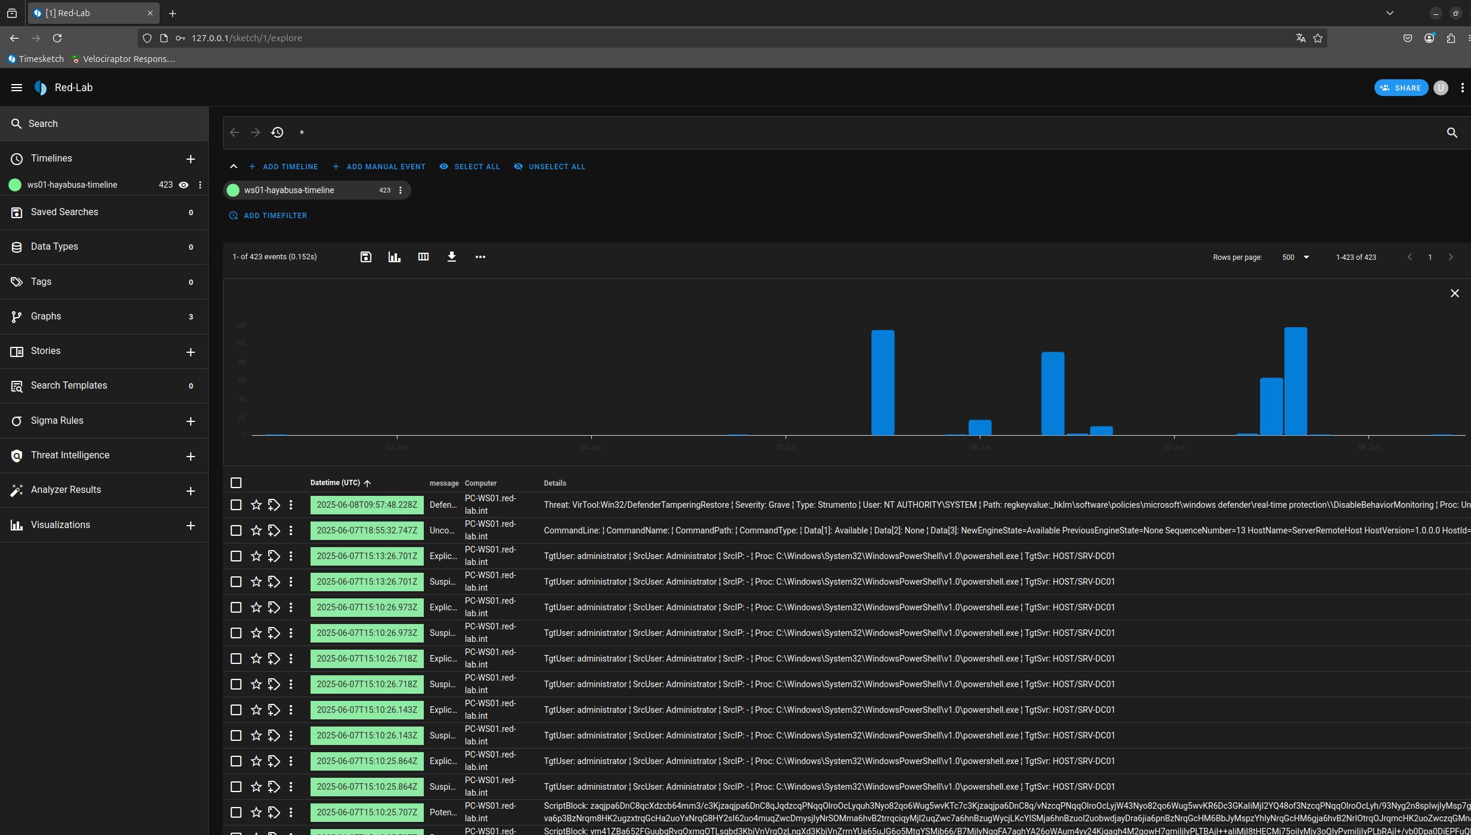Add a new timeline with plus icon in sidebar
The height and width of the screenshot is (835, 1471).
pos(191,159)
